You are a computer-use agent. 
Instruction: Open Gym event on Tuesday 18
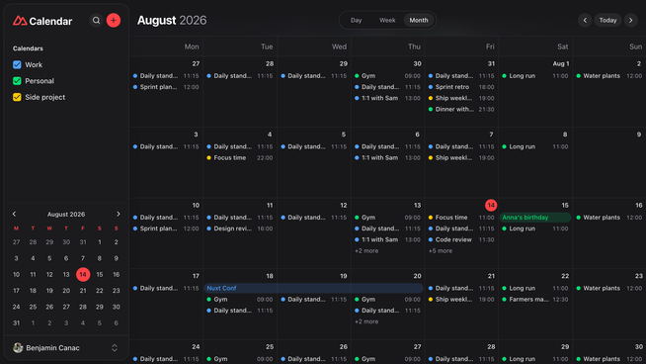[240, 299]
